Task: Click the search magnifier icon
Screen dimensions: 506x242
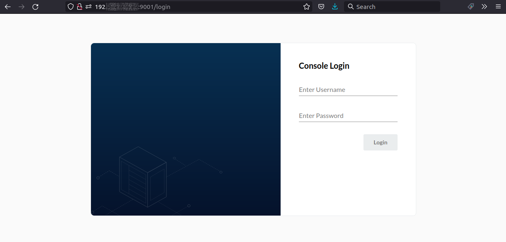Action: coord(350,7)
